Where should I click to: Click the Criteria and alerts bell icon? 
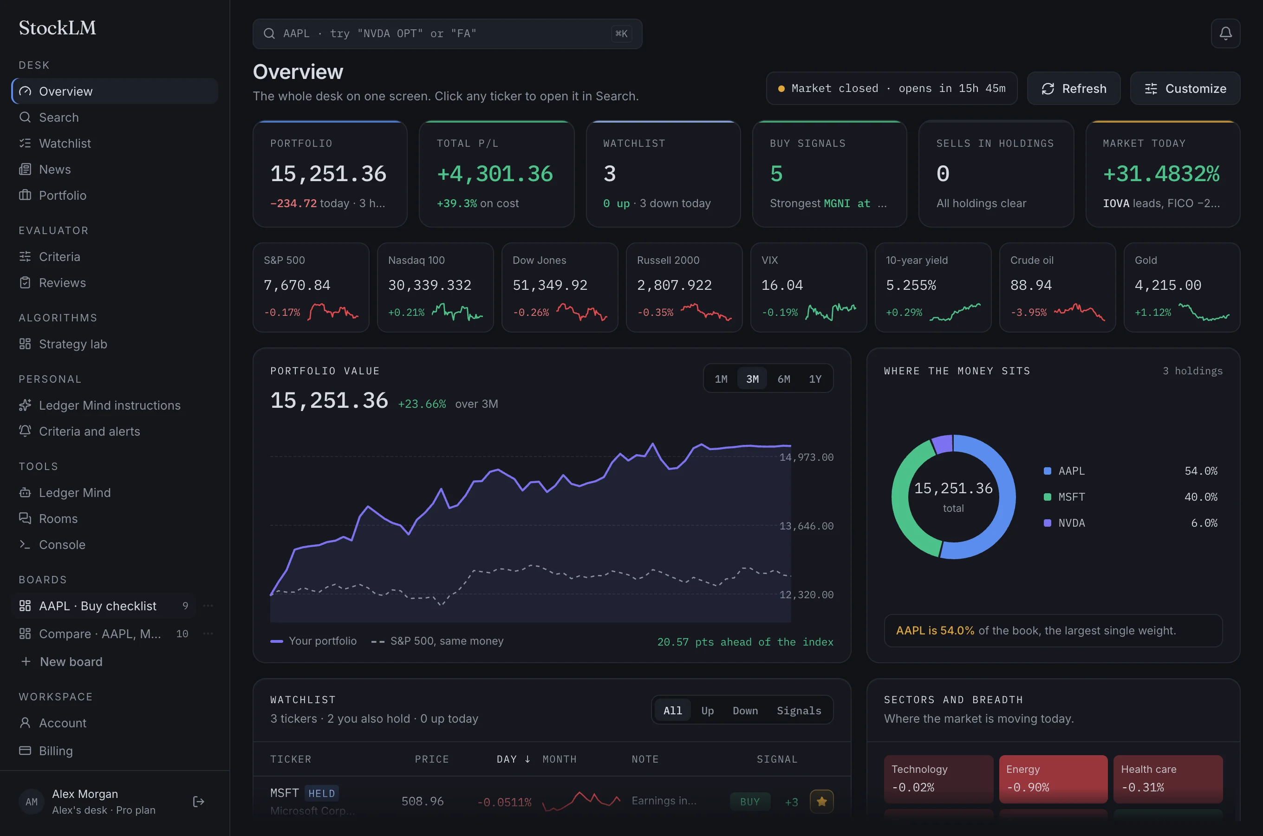(25, 431)
